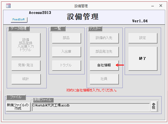This screenshot has height=124, width=168.
Task: Click the ファイル group label
Action: tap(16, 97)
